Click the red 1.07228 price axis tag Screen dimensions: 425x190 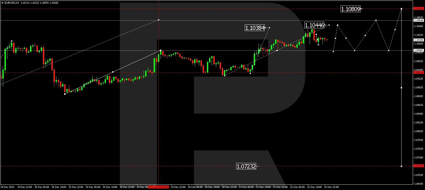(x=419, y=166)
